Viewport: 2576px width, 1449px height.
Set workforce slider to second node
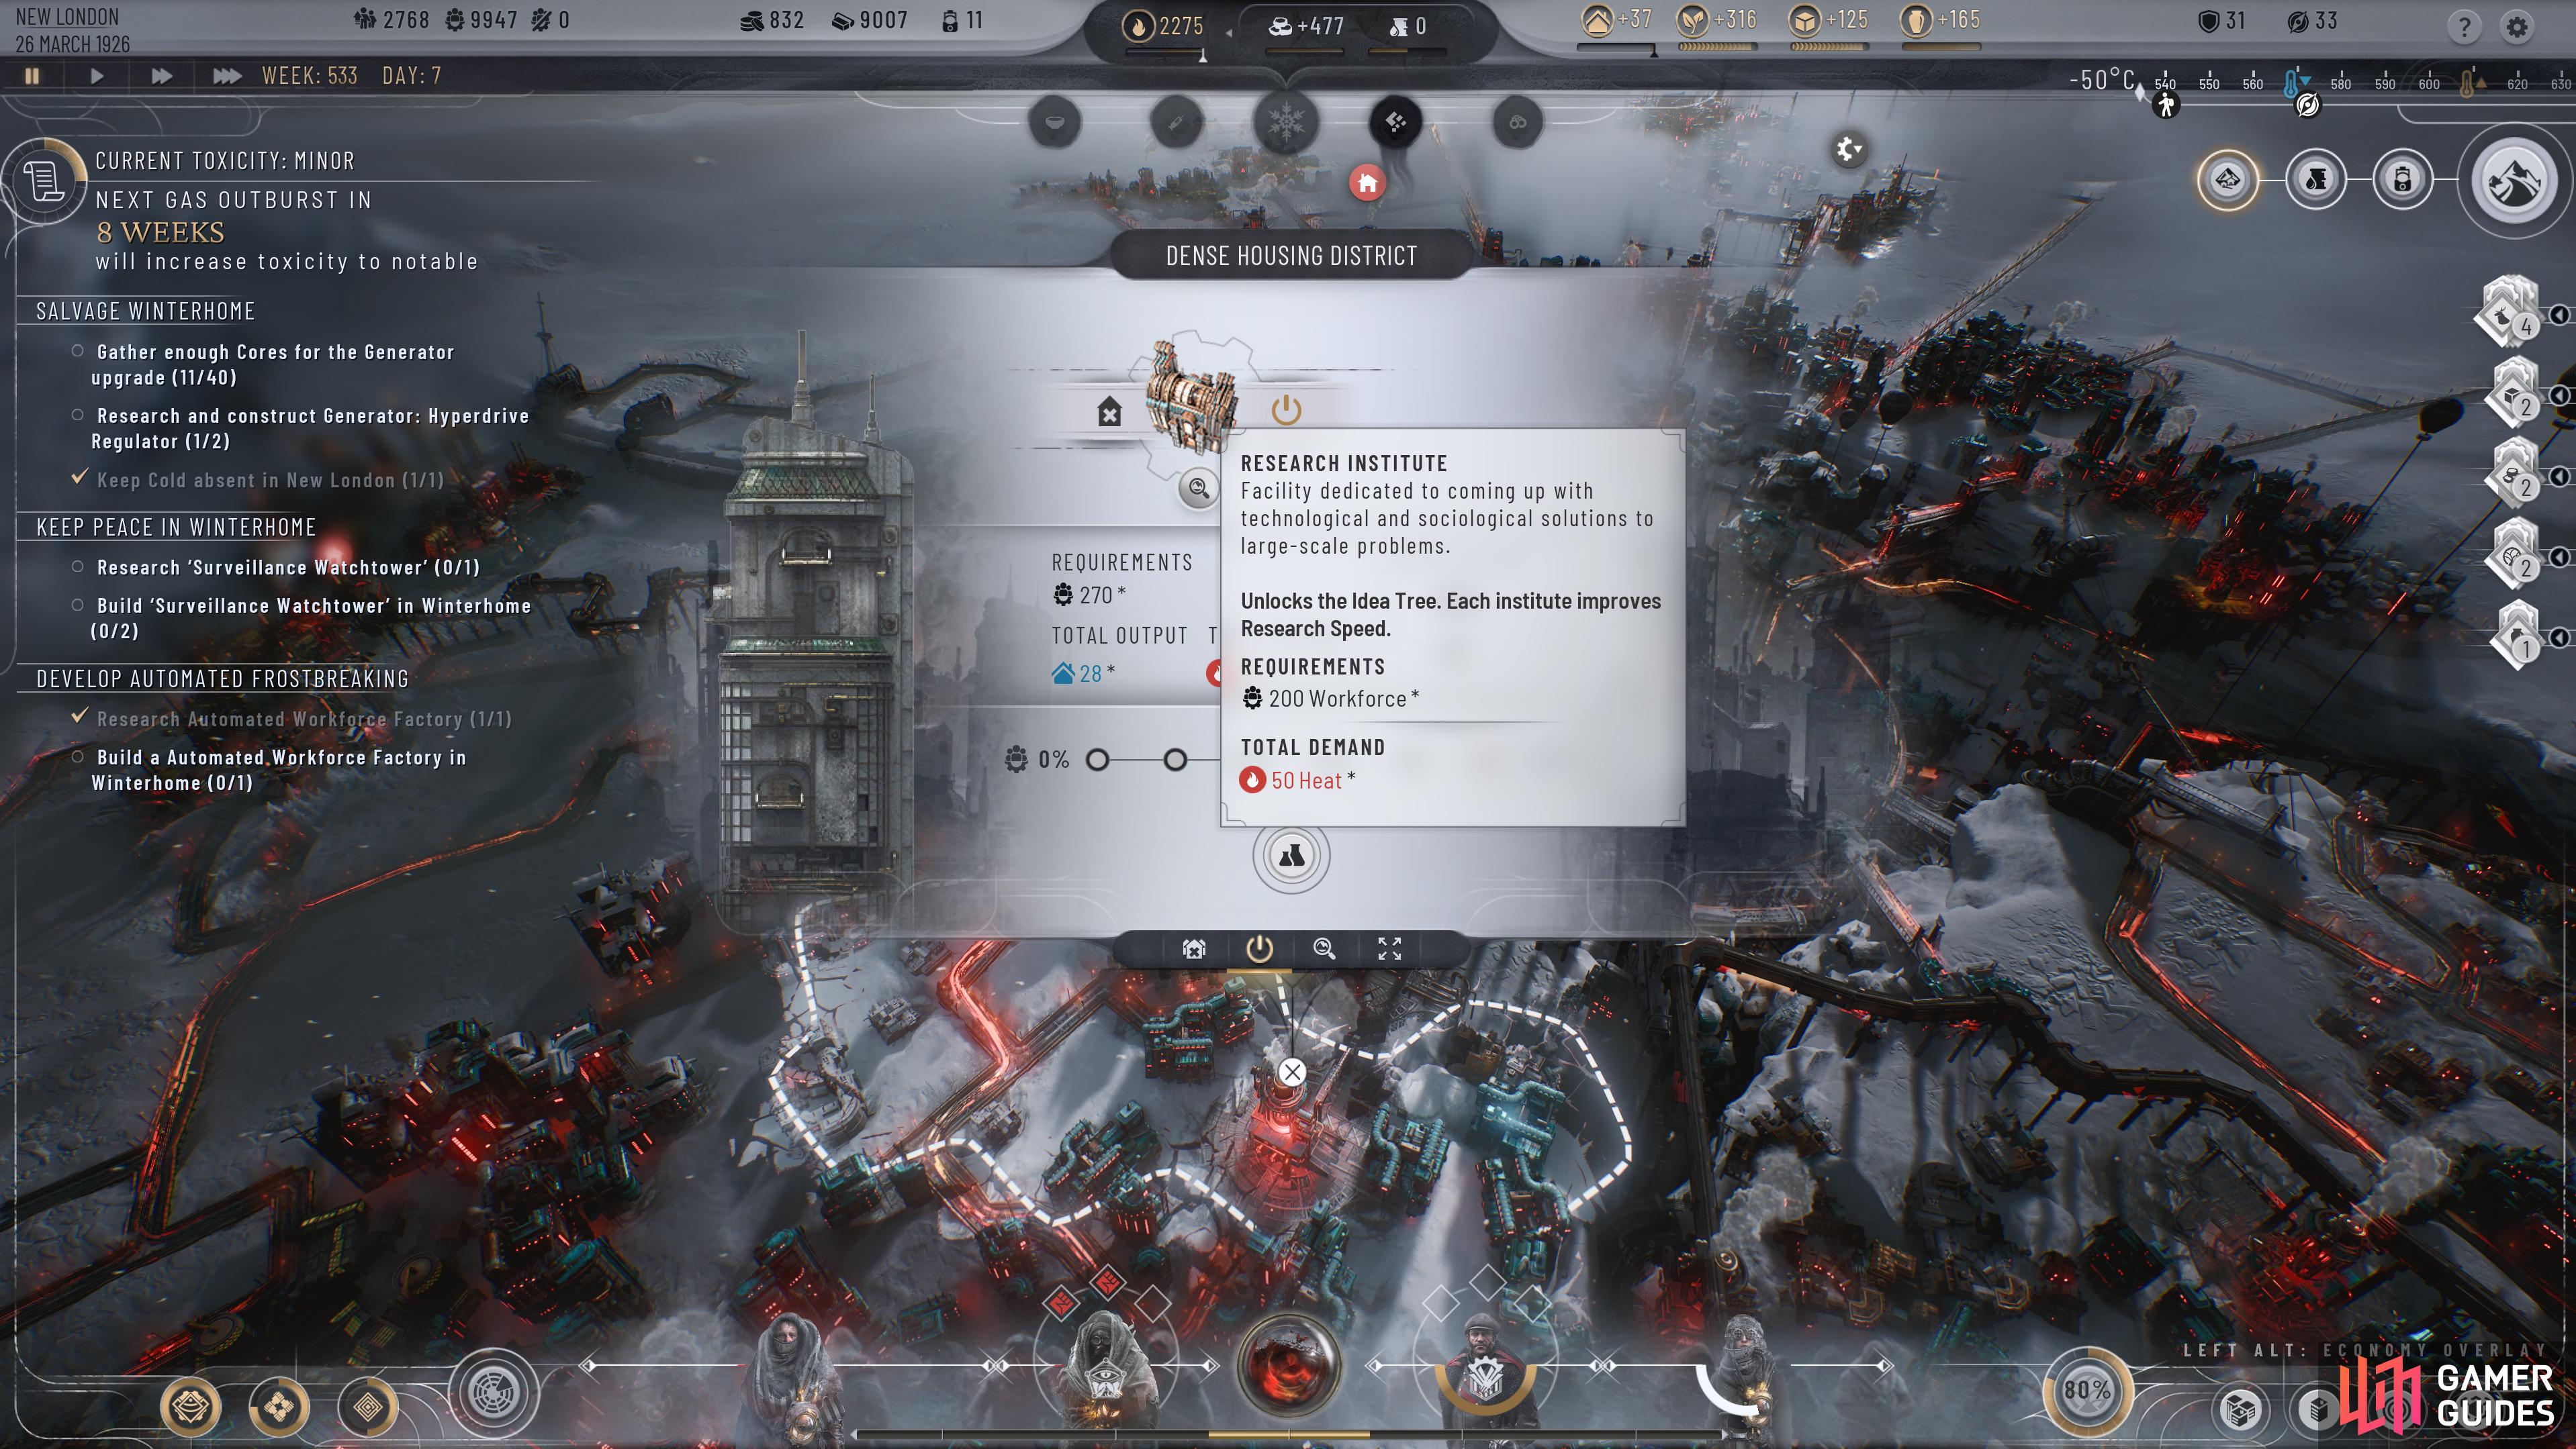click(x=1175, y=760)
